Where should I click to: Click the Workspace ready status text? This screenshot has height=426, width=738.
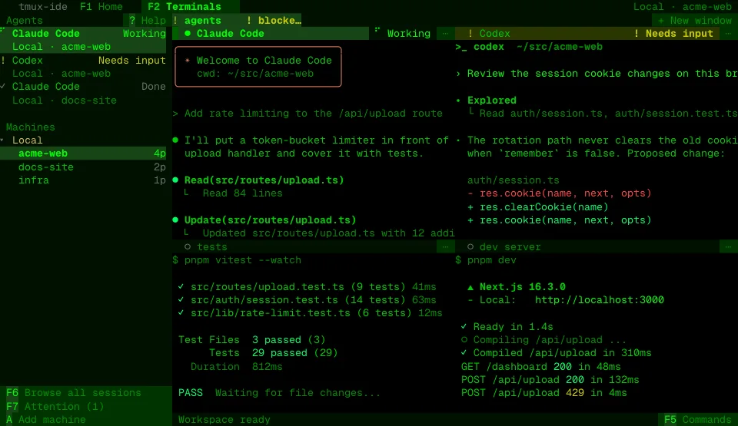pyautogui.click(x=224, y=419)
